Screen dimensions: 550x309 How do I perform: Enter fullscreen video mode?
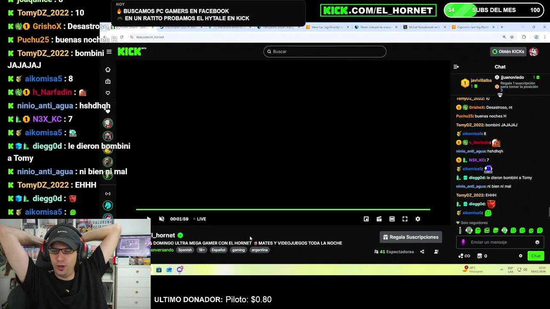[x=405, y=219]
